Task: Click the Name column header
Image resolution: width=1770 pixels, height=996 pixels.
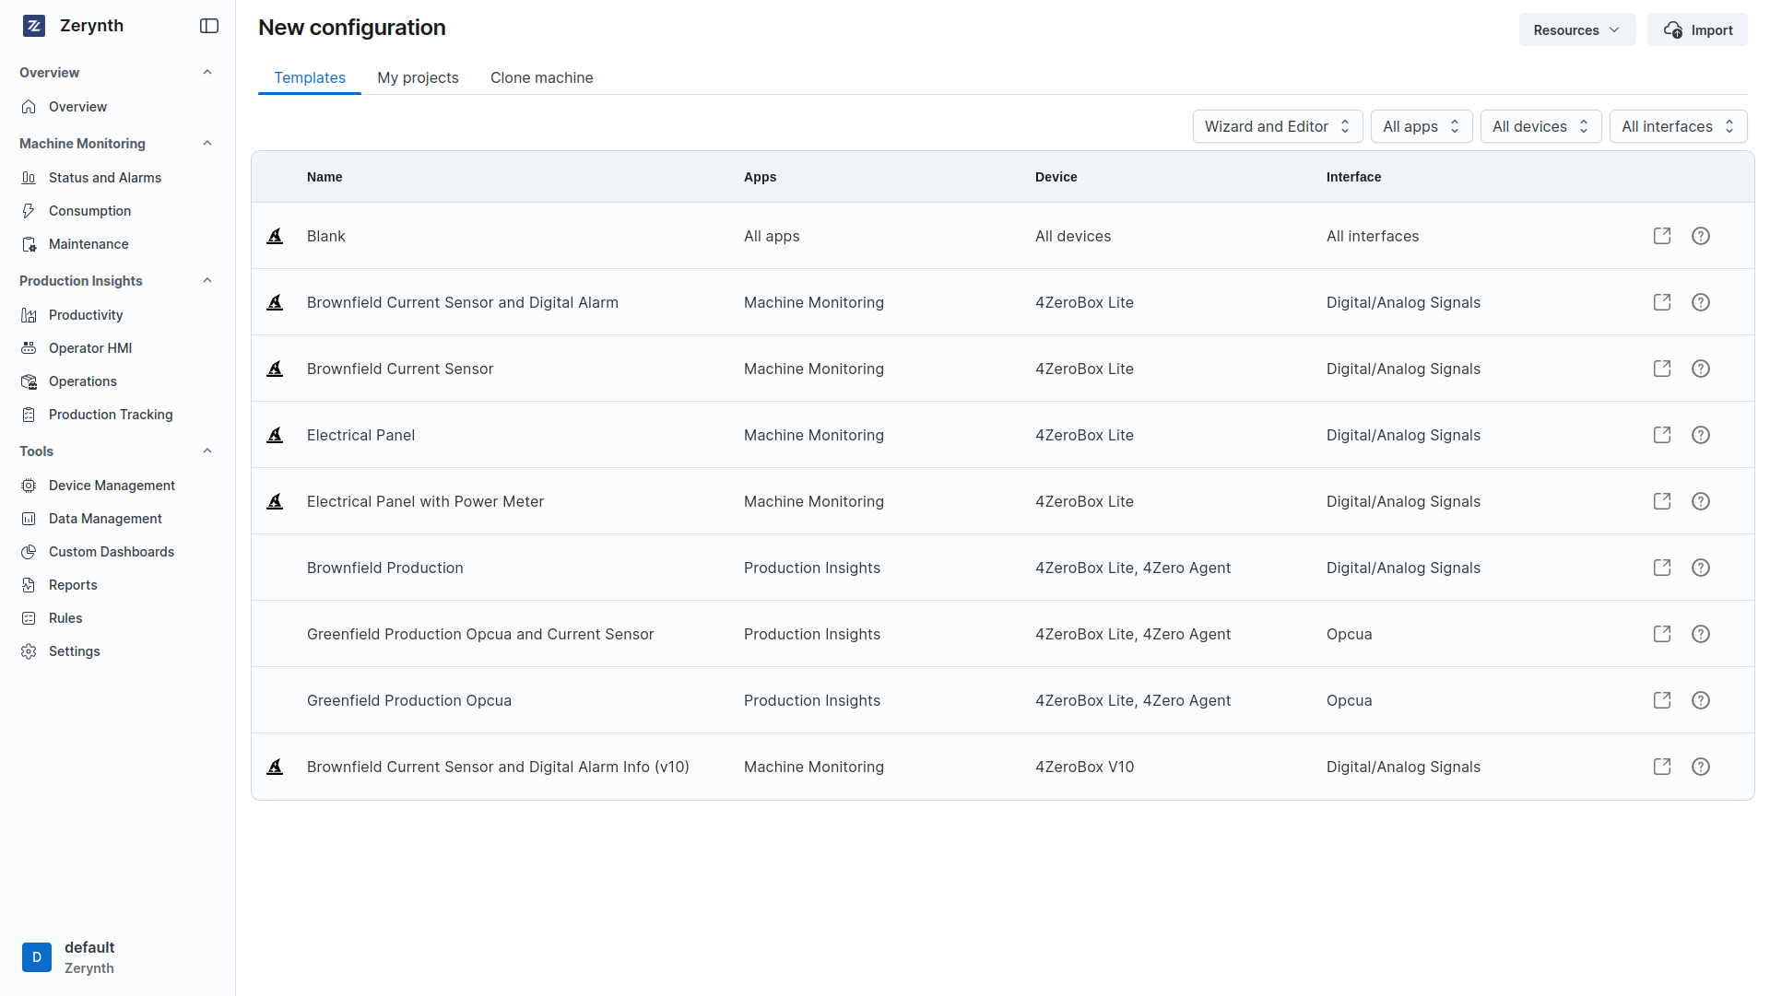Action: click(x=324, y=177)
